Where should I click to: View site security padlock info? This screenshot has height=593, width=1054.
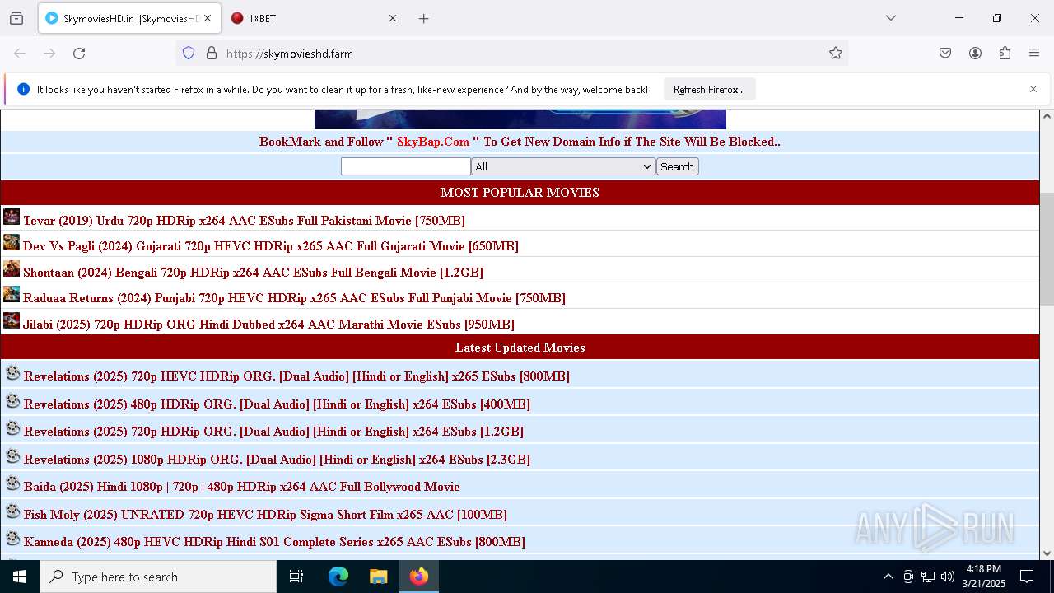(x=212, y=54)
